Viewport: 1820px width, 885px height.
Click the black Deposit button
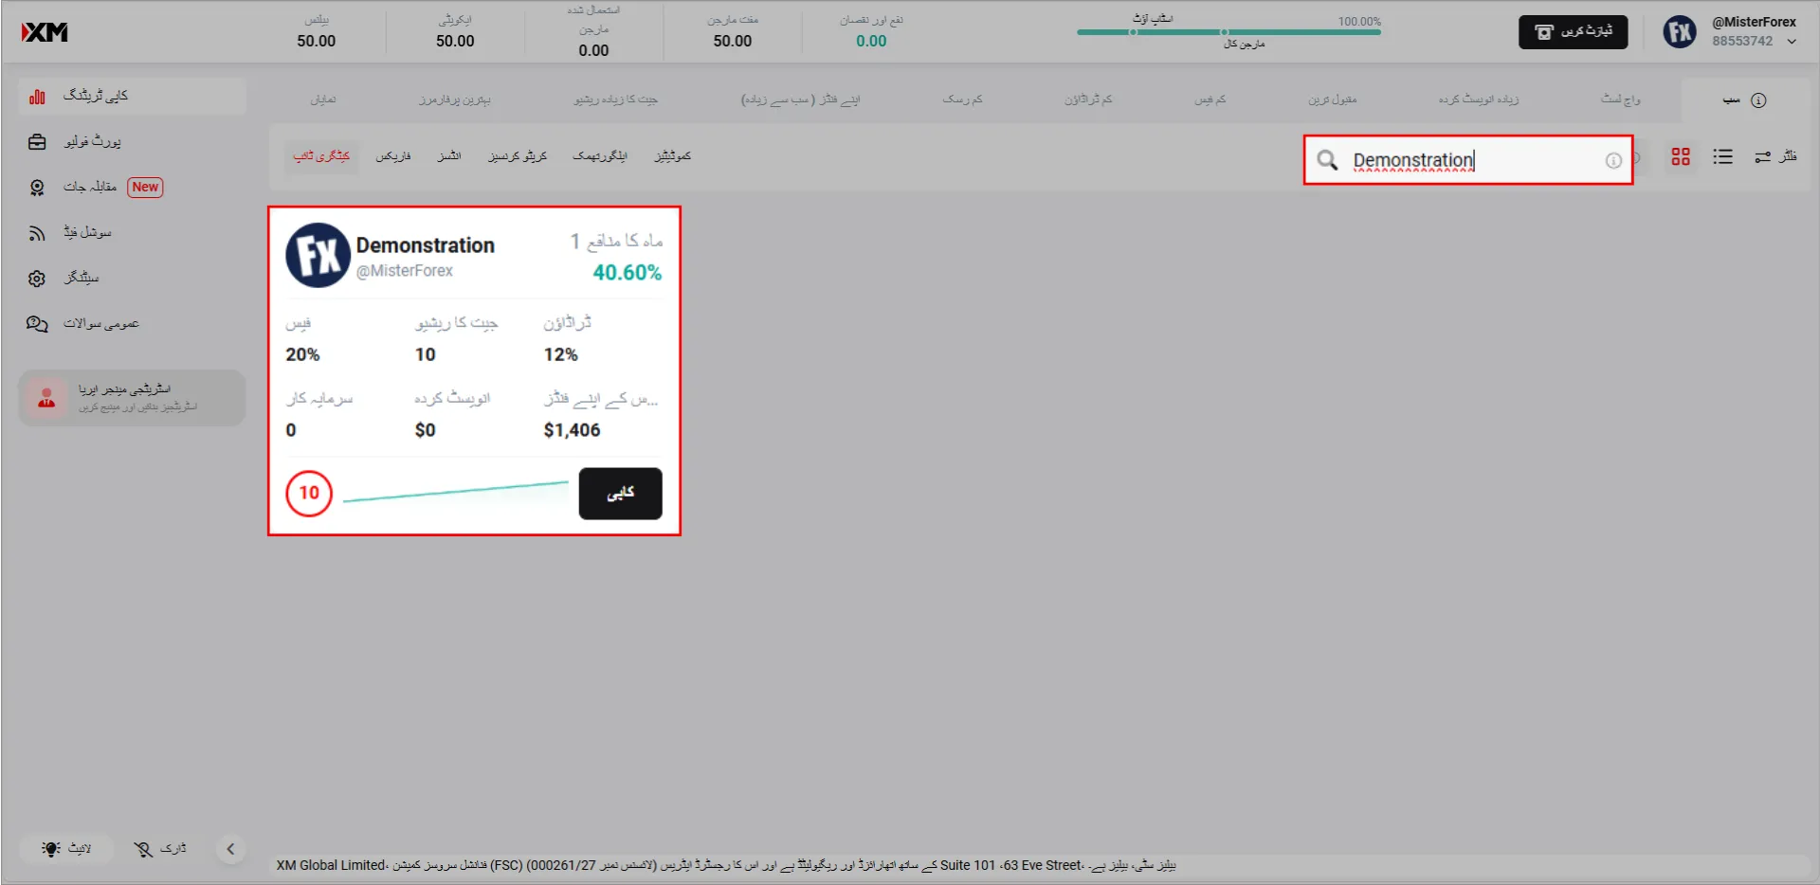[x=1573, y=32]
